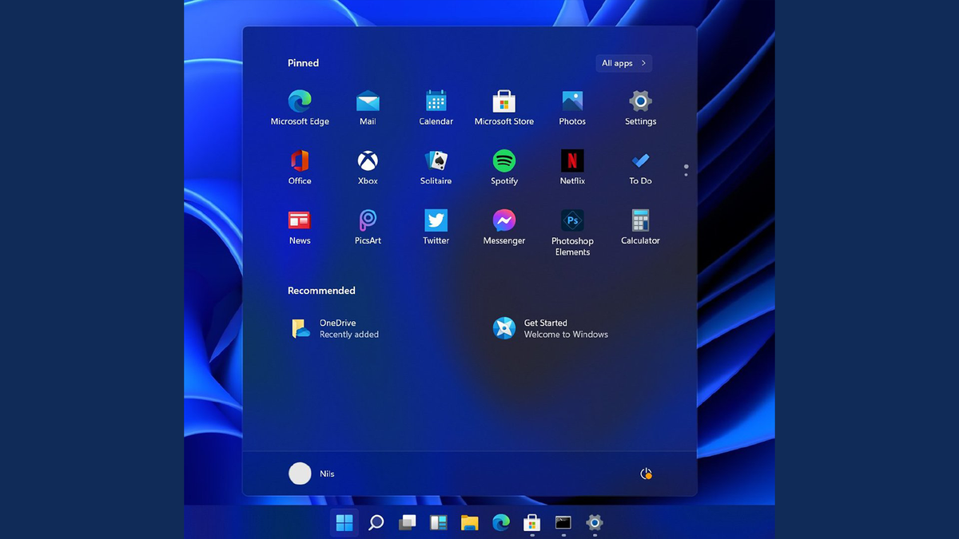Launch the Messenger app
The width and height of the screenshot is (959, 539).
coord(503,221)
